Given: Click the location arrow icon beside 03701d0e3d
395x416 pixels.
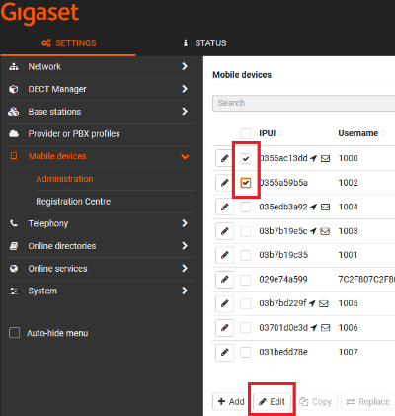Looking at the screenshot, I should pyautogui.click(x=313, y=328).
